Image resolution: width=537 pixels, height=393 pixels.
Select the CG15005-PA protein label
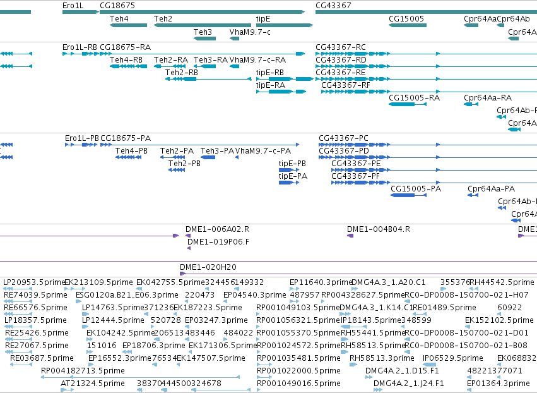416,190
